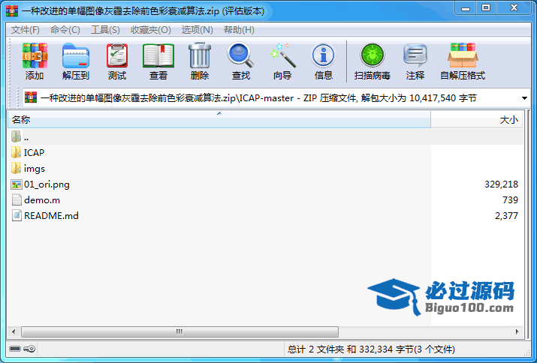Image resolution: width=537 pixels, height=363 pixels.
Task: Launch the Wizard (向导) wand icon
Action: point(283,55)
